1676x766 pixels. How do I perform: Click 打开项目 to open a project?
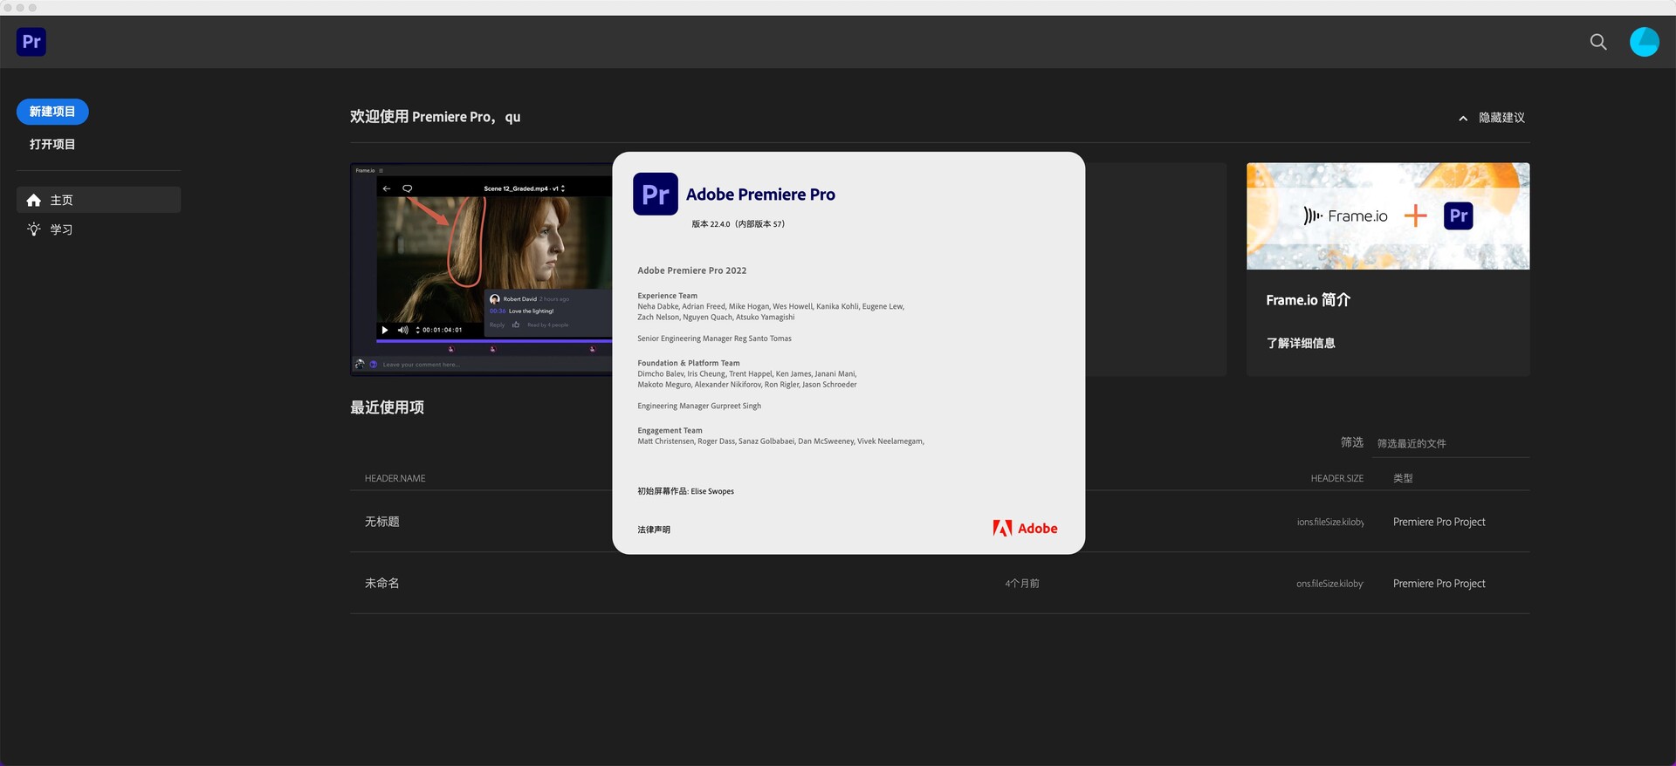coord(52,144)
